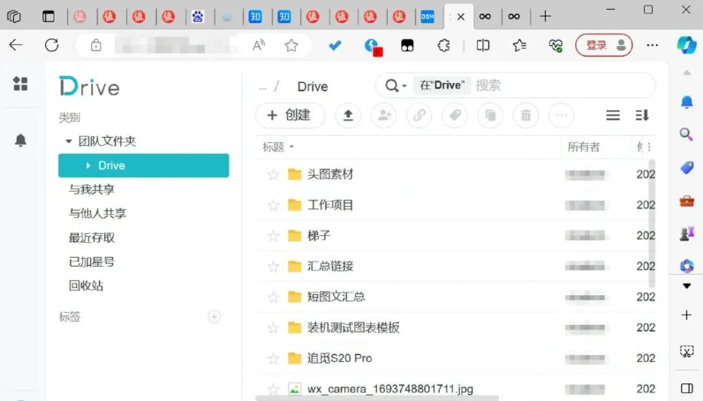703x401 pixels.
Task: Click the trash delete icon
Action: click(525, 116)
